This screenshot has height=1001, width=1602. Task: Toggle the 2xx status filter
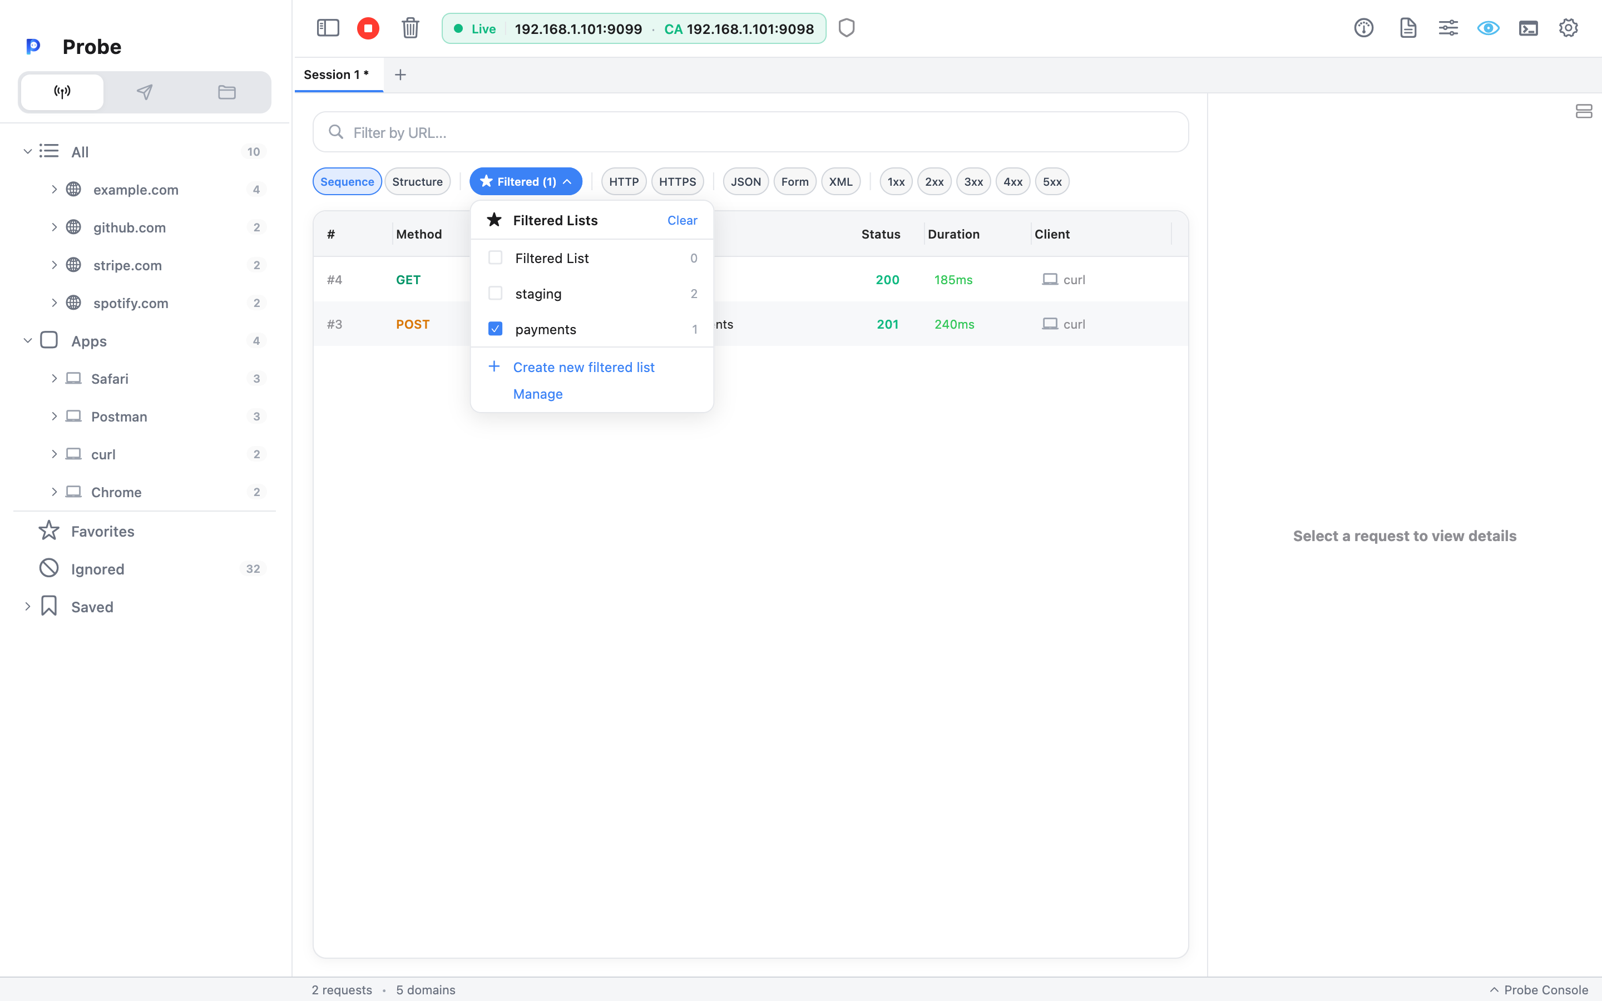[x=934, y=181]
